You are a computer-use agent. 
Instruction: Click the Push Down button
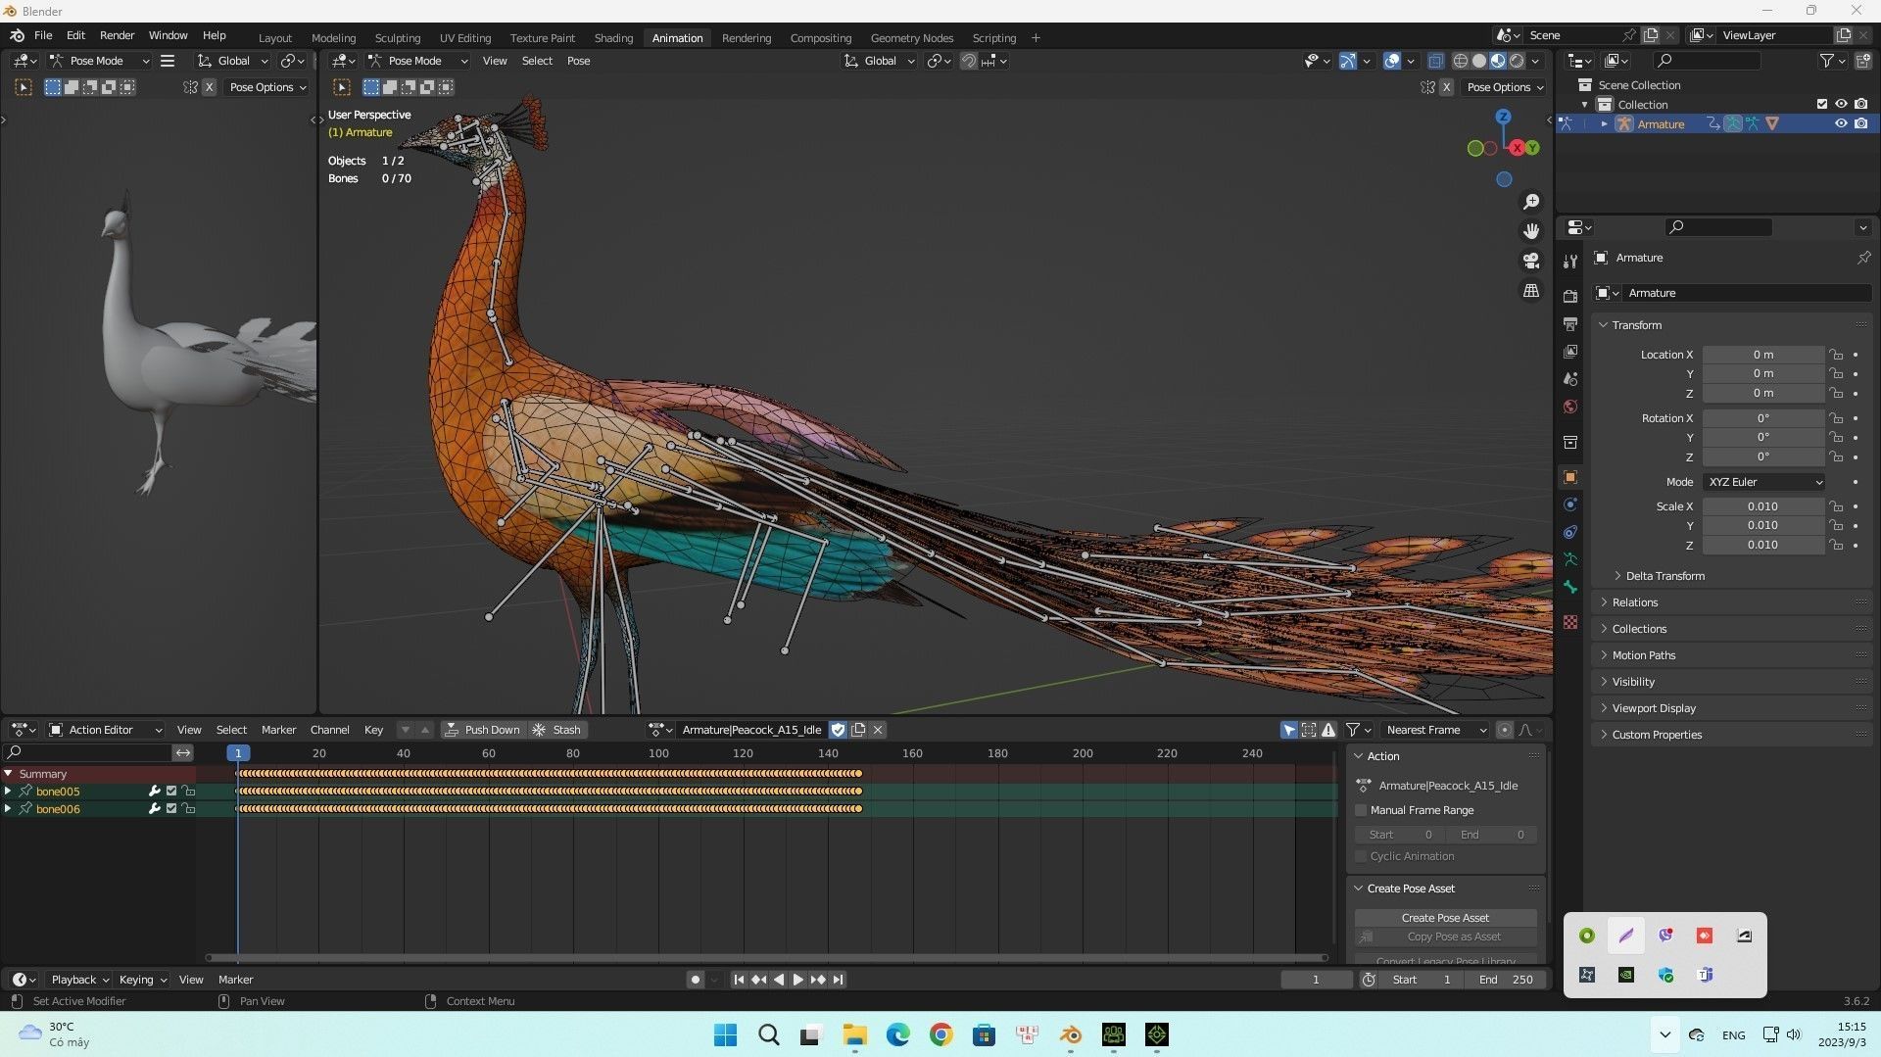(482, 730)
